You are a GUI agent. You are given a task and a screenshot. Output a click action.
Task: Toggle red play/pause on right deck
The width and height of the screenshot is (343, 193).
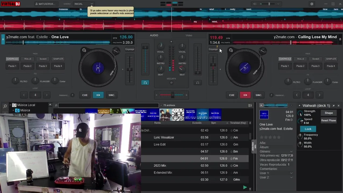tap(245, 95)
